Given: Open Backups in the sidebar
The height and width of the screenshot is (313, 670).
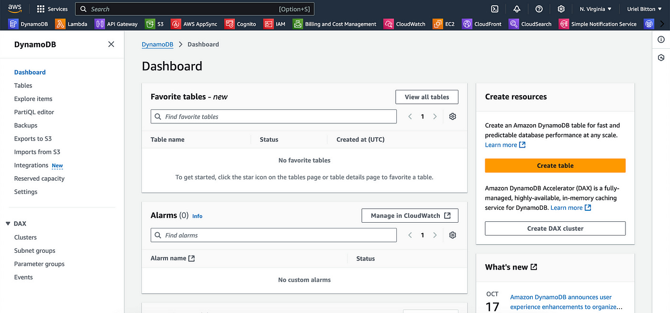Looking at the screenshot, I should (x=25, y=125).
